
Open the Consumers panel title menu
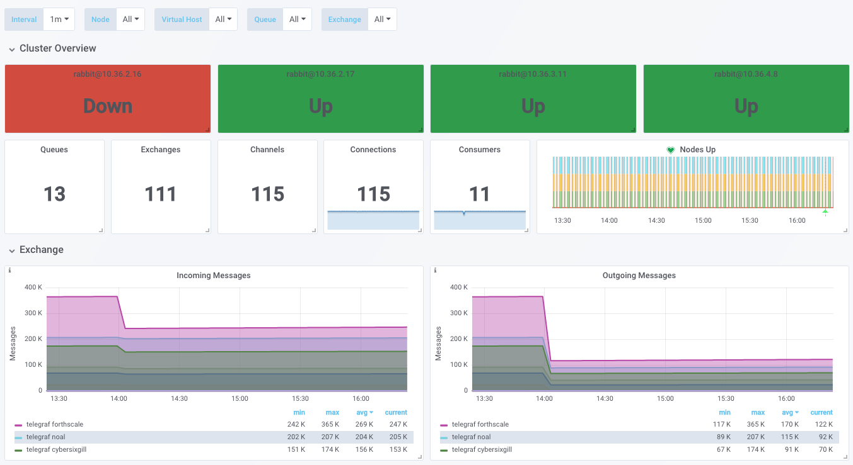point(480,150)
